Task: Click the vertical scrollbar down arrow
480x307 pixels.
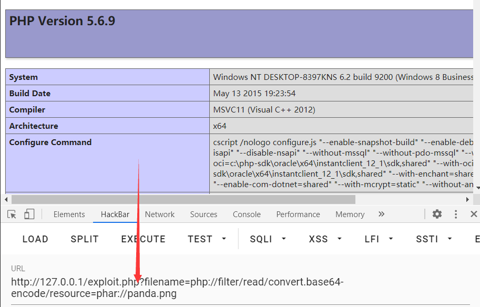Action: tap(478, 188)
